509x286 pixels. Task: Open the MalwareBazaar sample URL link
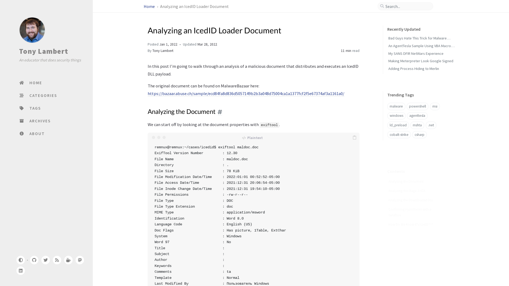pyautogui.click(x=246, y=93)
